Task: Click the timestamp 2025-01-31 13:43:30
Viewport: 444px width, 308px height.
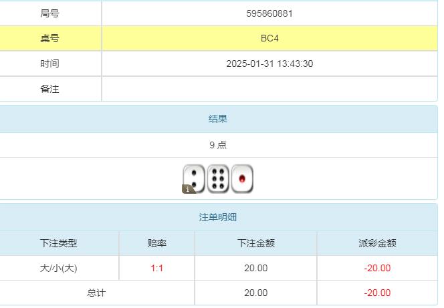Action: [269, 63]
